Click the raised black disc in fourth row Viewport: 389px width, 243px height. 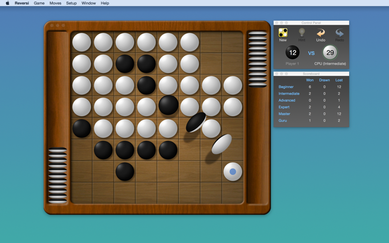tap(168, 105)
